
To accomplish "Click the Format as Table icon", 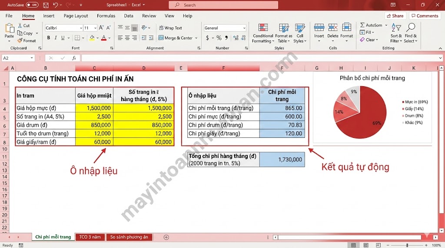I will tap(284, 33).
